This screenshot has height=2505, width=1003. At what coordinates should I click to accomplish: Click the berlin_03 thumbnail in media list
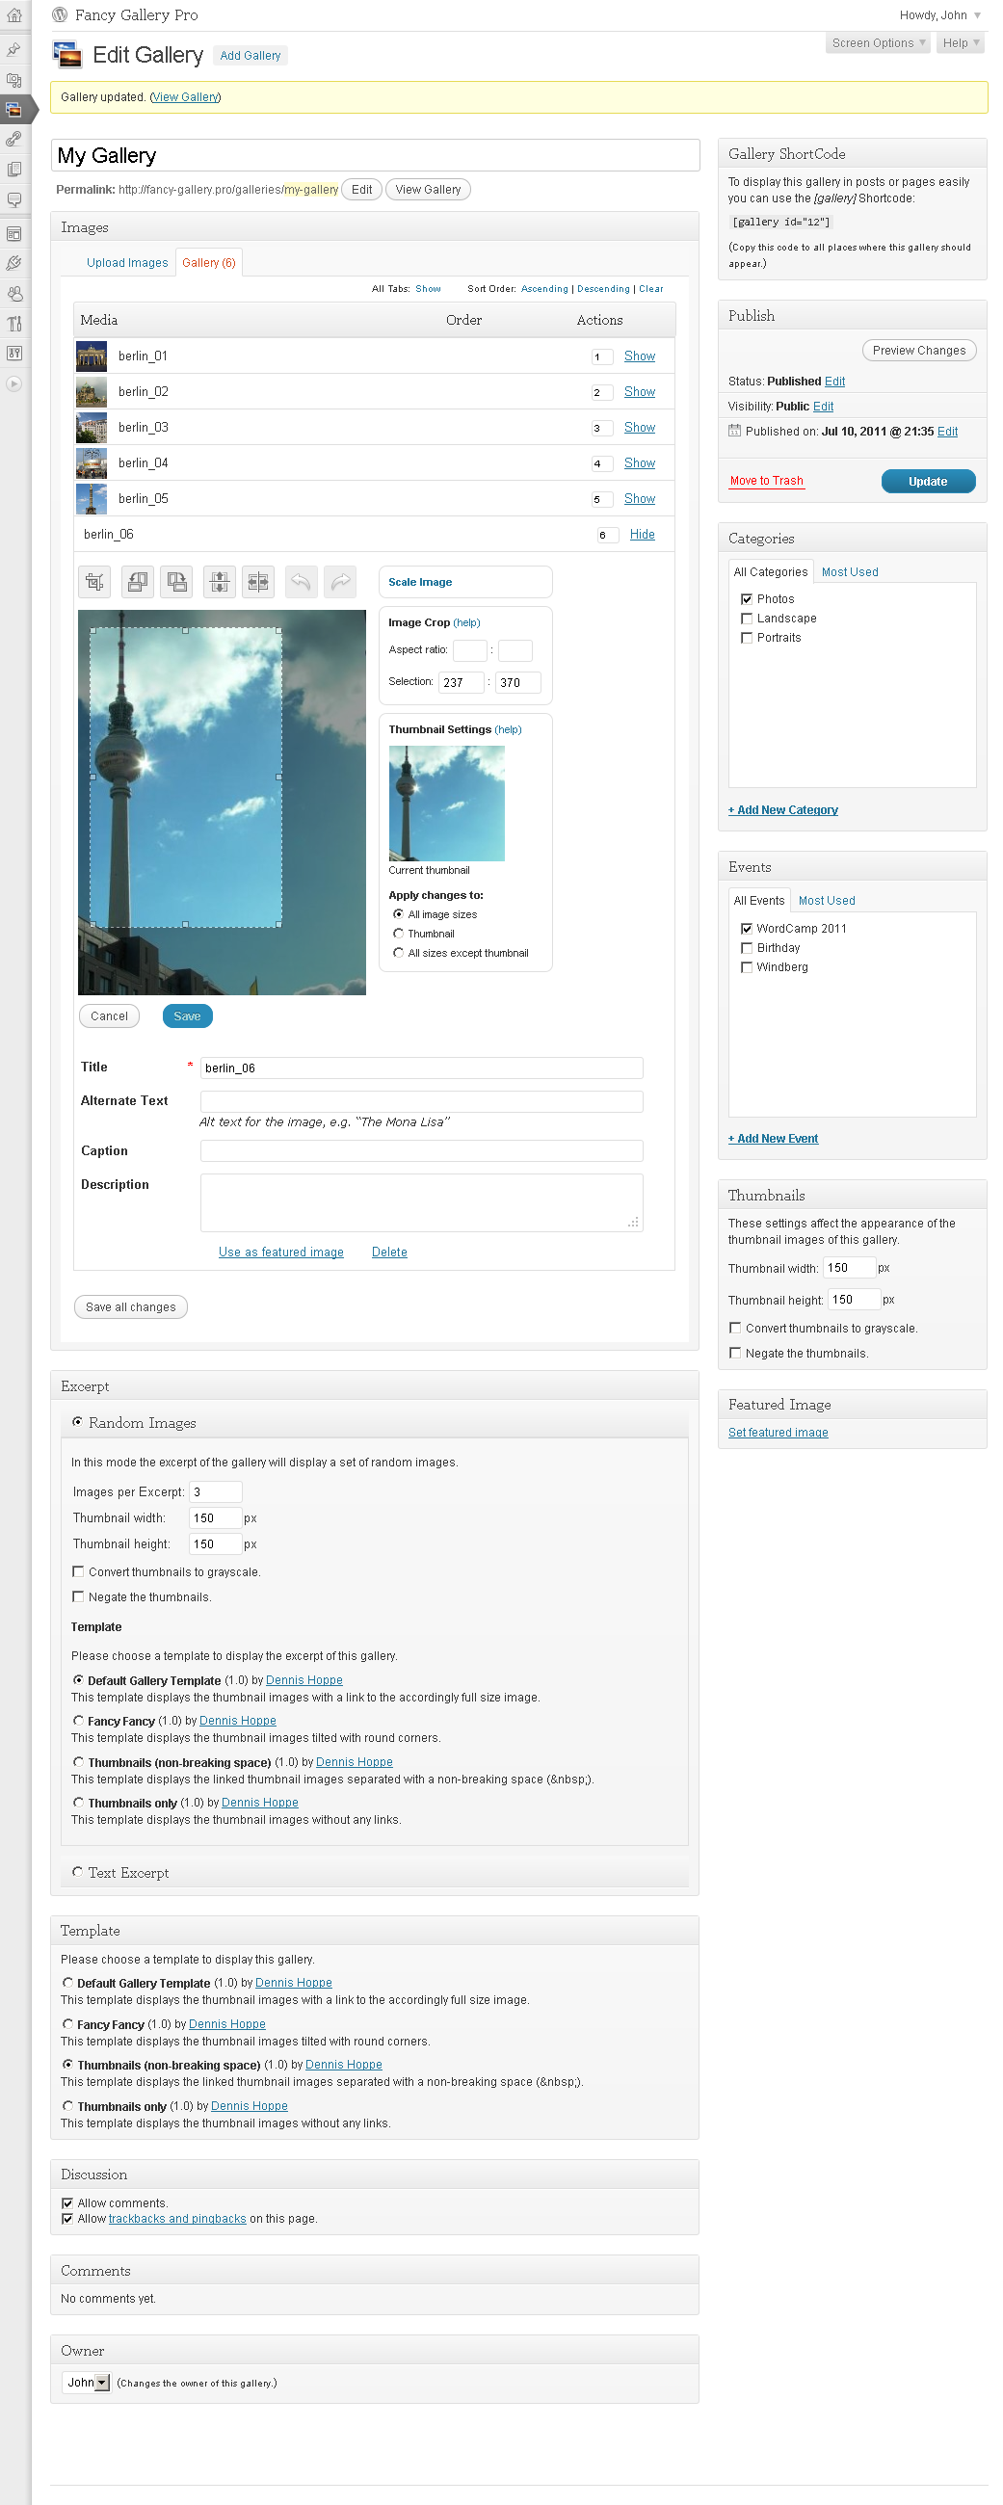tap(92, 427)
